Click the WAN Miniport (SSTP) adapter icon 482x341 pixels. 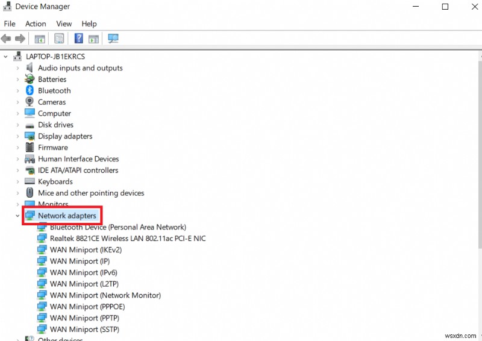[x=42, y=330]
